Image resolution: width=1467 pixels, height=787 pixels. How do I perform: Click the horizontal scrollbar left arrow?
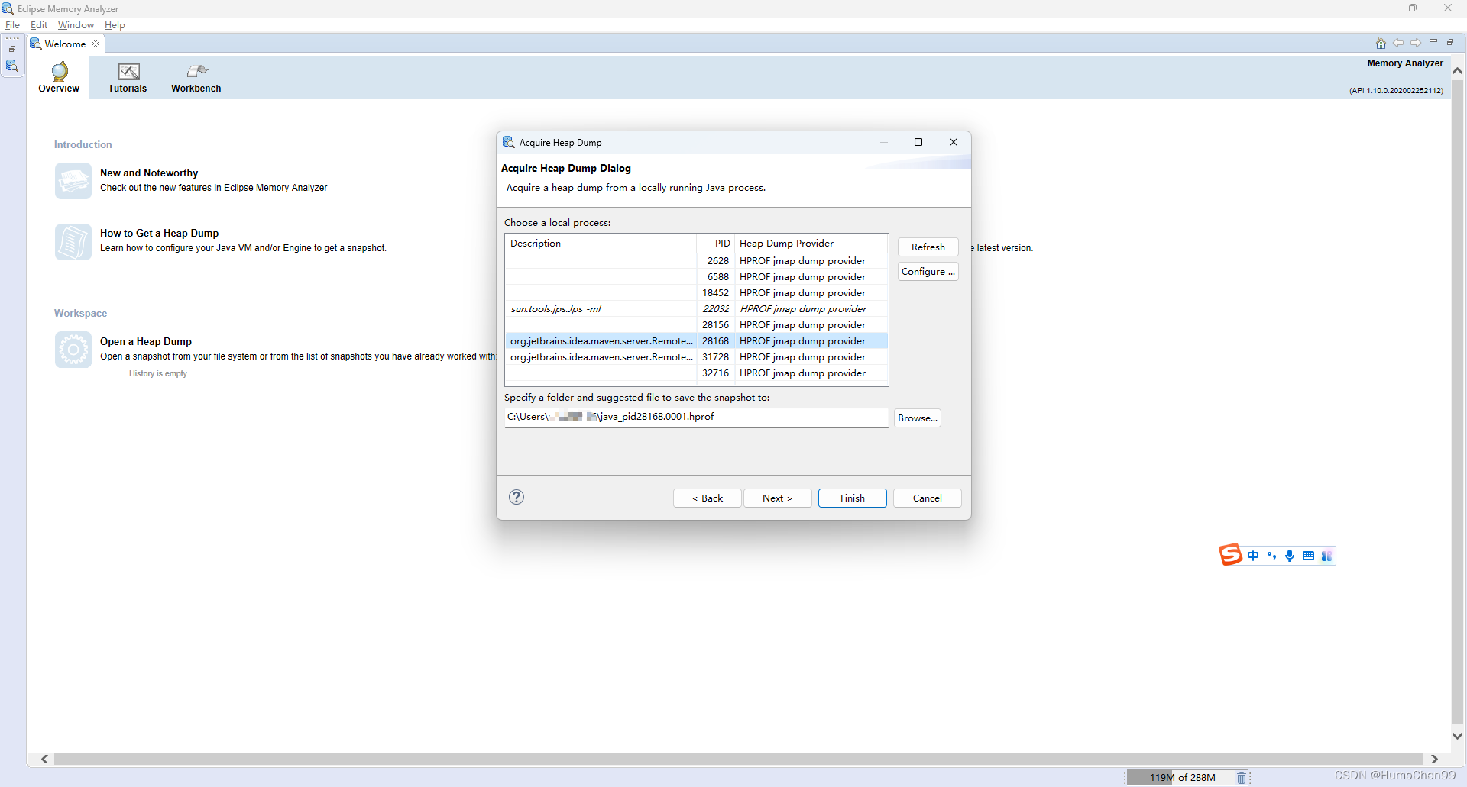45,759
